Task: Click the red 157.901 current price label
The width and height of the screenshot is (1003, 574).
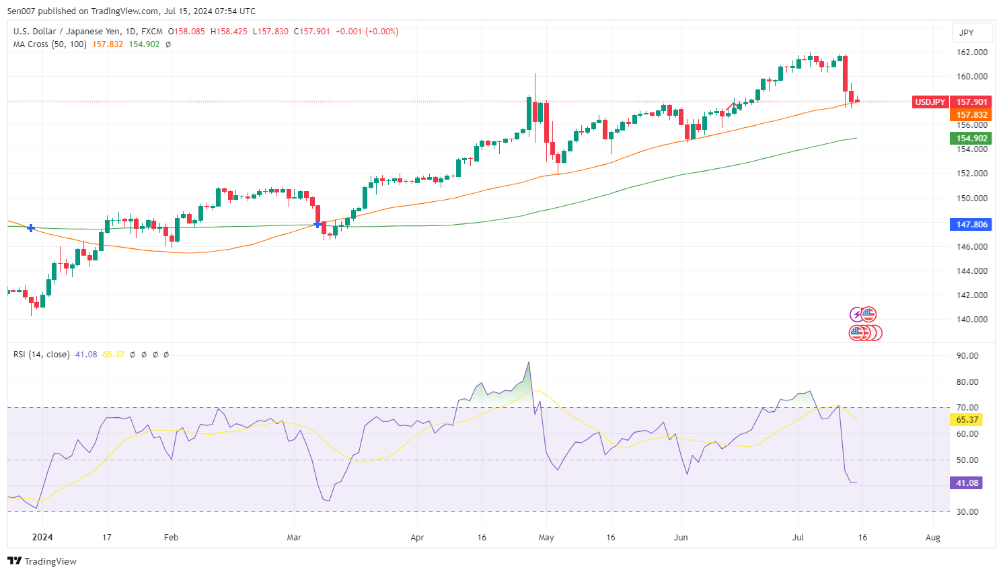Action: pos(972,102)
